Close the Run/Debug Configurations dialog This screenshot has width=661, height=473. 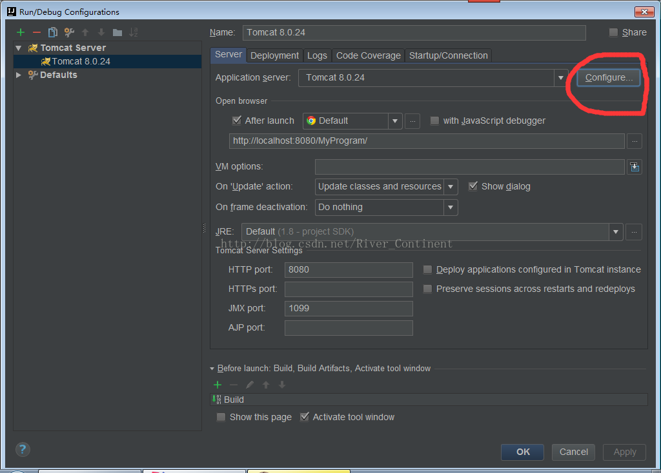[x=644, y=12]
